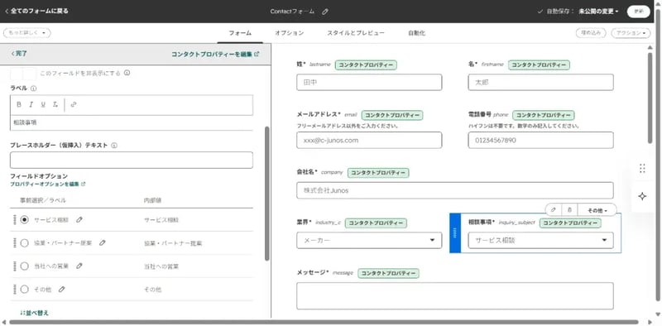This screenshot has width=662, height=326.
Task: Apply bold formatting in label editor
Action: click(19, 105)
